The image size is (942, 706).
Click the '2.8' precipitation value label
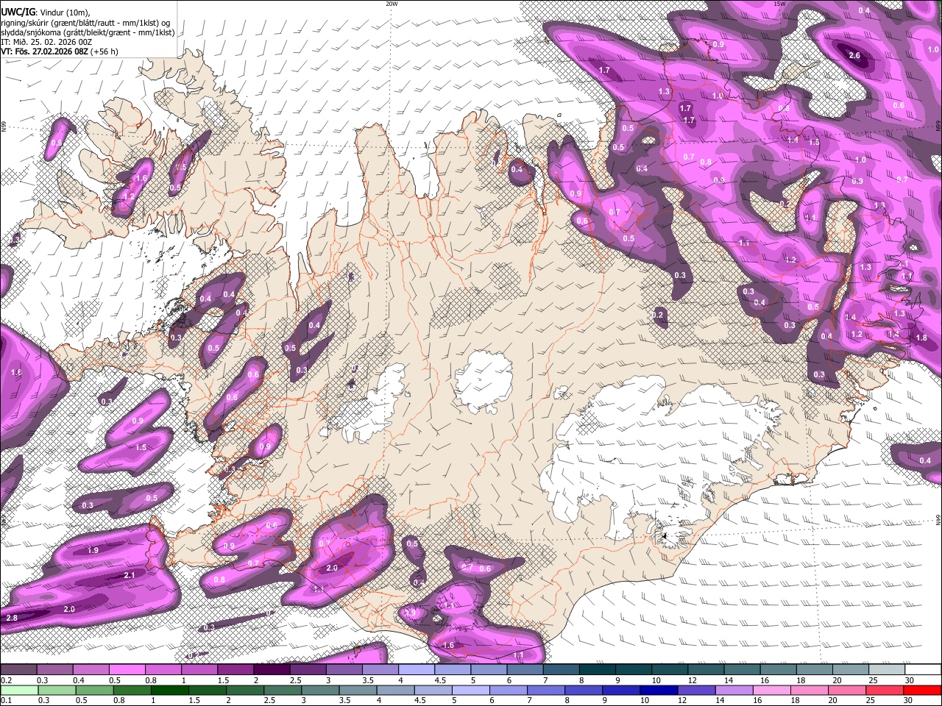tap(12, 618)
